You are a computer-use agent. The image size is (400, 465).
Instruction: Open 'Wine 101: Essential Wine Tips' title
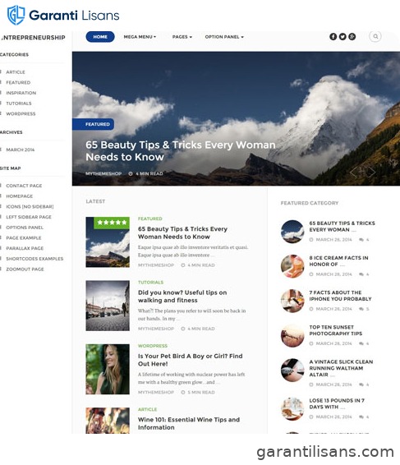point(189,423)
